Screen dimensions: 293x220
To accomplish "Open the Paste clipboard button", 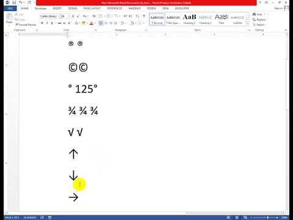I will (9, 19).
